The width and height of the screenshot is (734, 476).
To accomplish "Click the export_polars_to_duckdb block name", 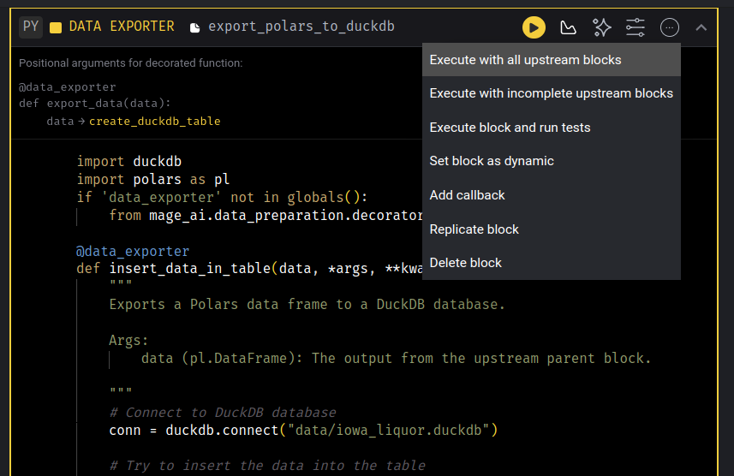I will pyautogui.click(x=301, y=27).
